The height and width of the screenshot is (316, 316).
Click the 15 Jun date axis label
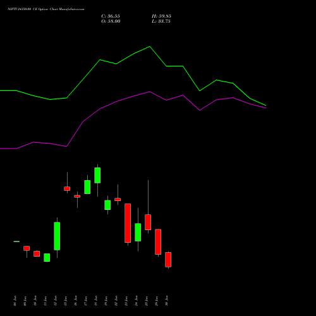(x=66, y=301)
